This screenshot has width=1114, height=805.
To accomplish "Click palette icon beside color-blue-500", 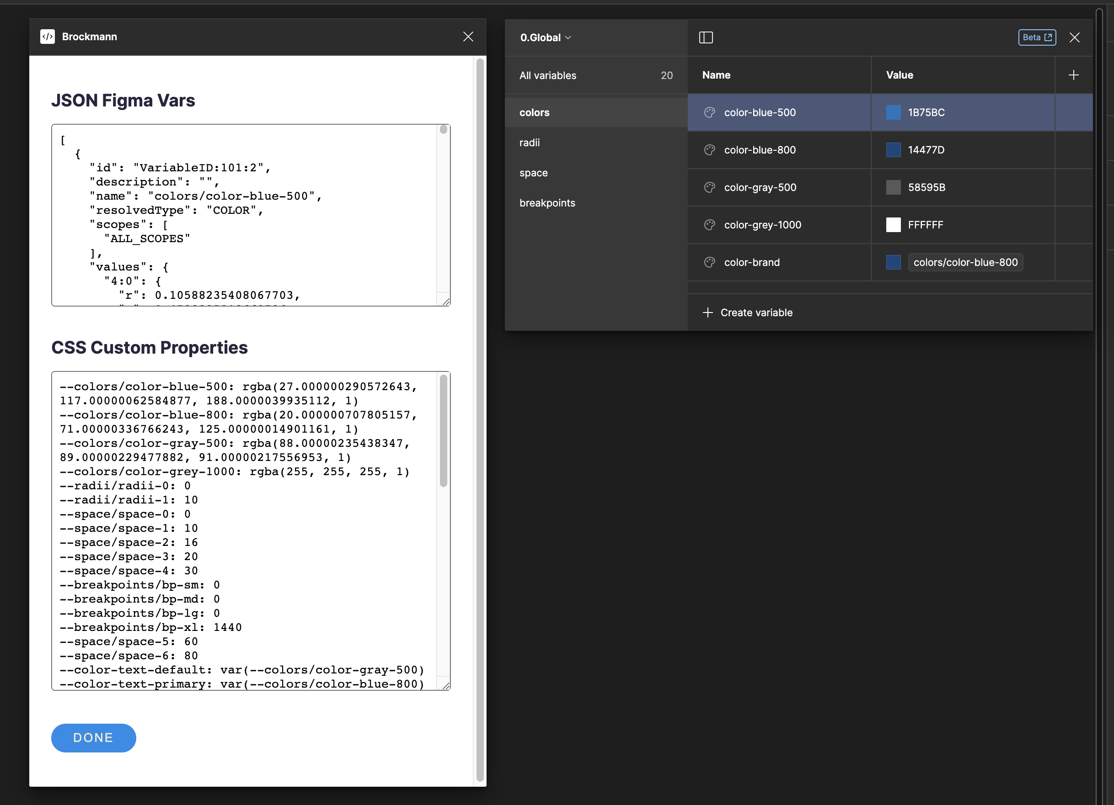I will pyautogui.click(x=709, y=112).
